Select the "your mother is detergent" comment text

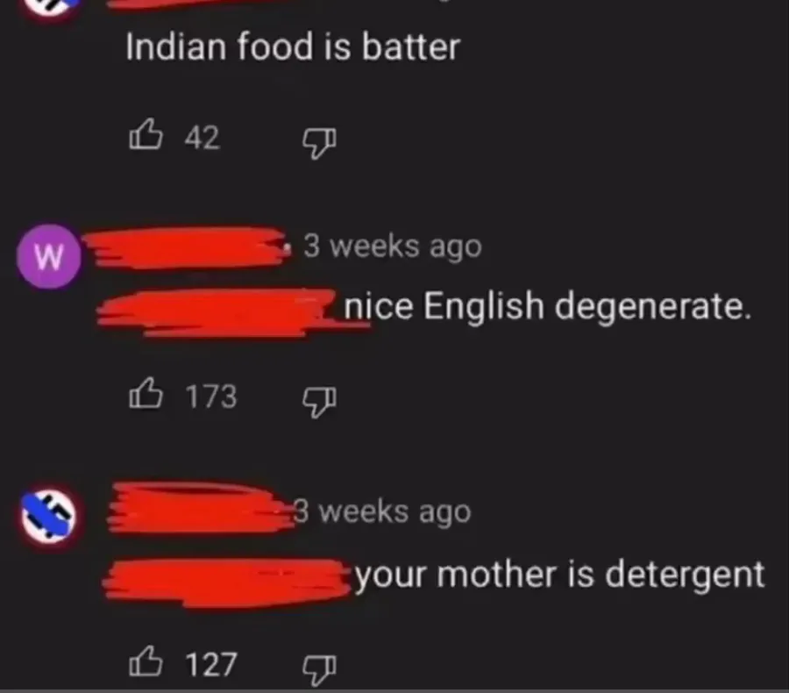[x=559, y=575]
